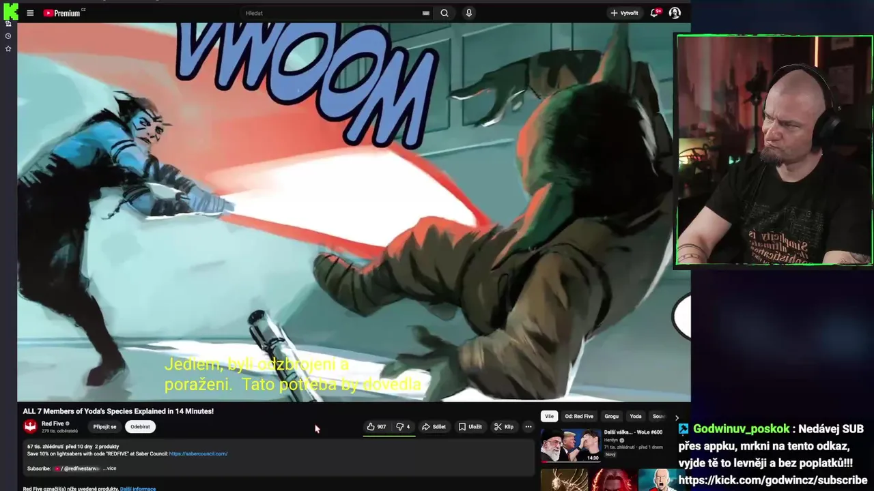Open the Herdyn channel name
This screenshot has height=491, width=874.
click(x=611, y=440)
